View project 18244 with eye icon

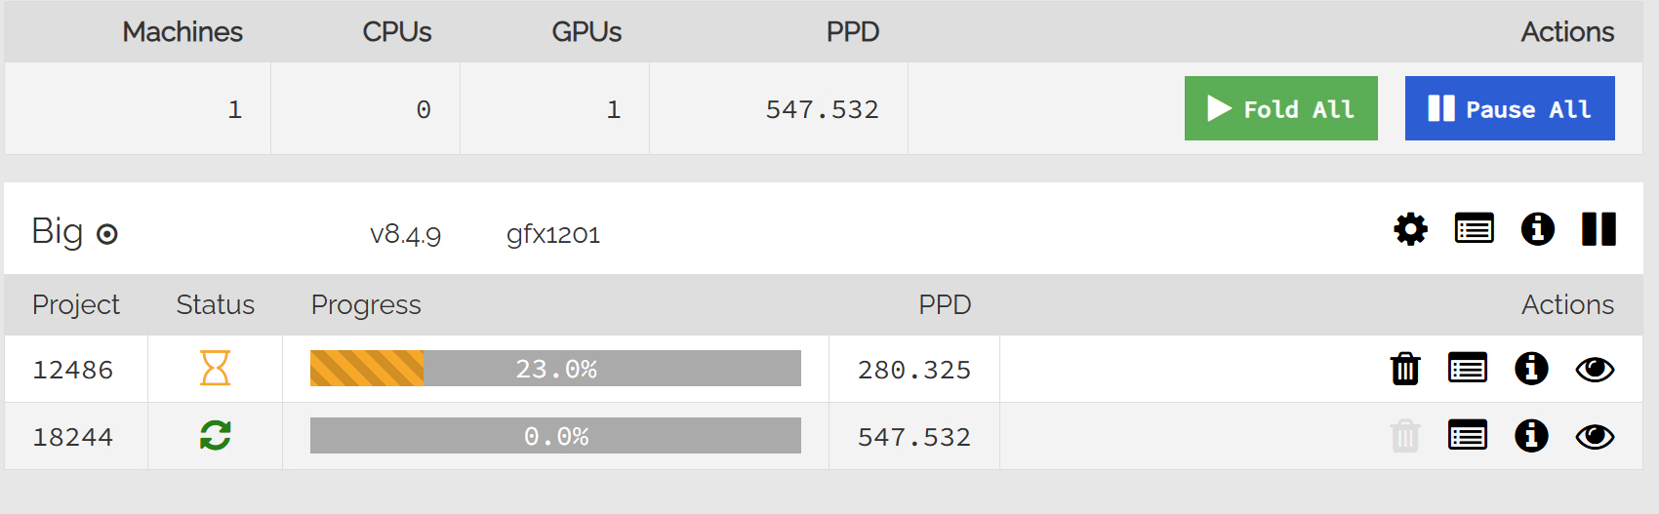click(1595, 437)
